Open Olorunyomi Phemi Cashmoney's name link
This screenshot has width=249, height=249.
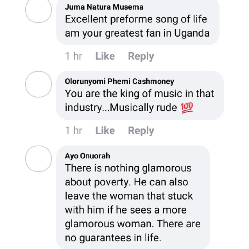click(x=119, y=82)
